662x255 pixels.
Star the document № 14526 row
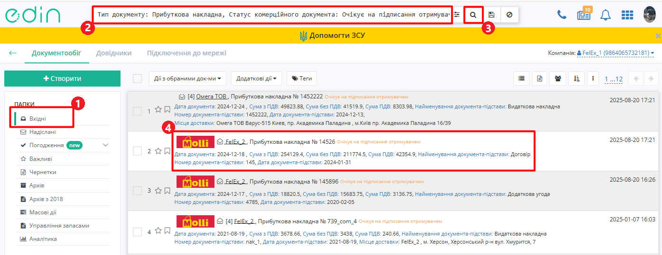(159, 151)
